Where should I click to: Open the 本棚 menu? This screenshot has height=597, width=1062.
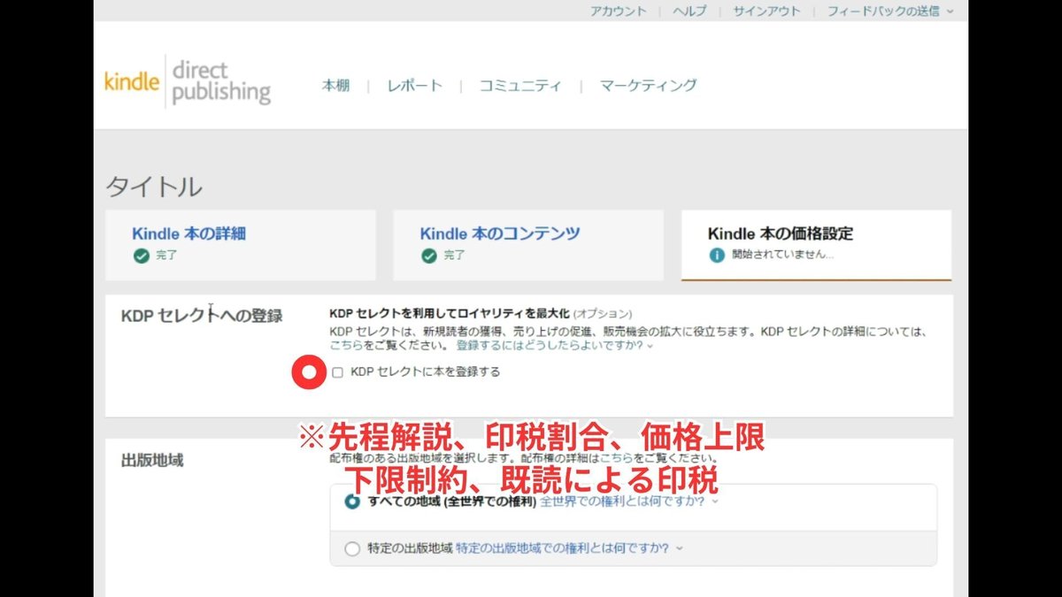click(x=335, y=86)
